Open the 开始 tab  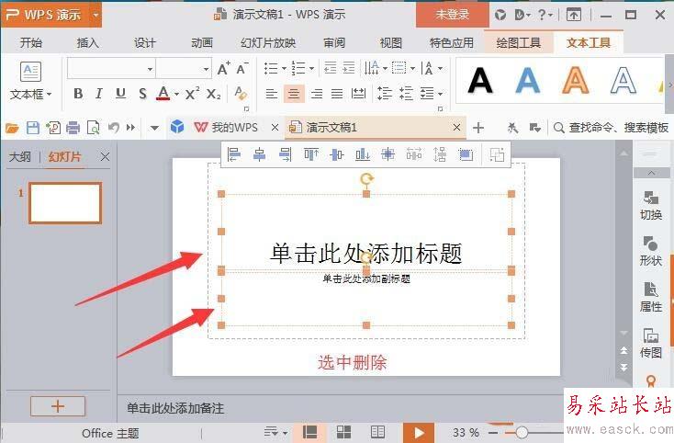click(31, 43)
